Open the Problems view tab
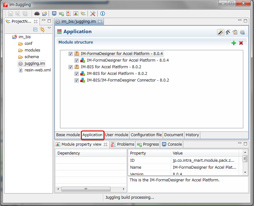This screenshot has height=206, width=254. (x=123, y=144)
